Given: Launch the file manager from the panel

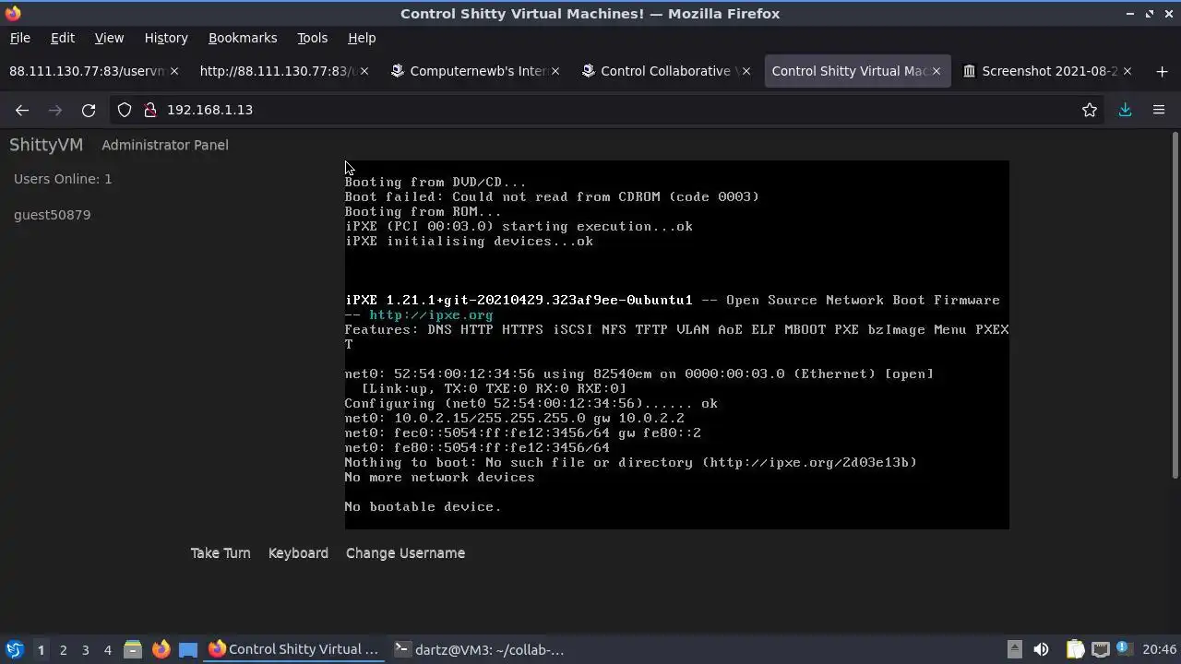Looking at the screenshot, I should 133,649.
